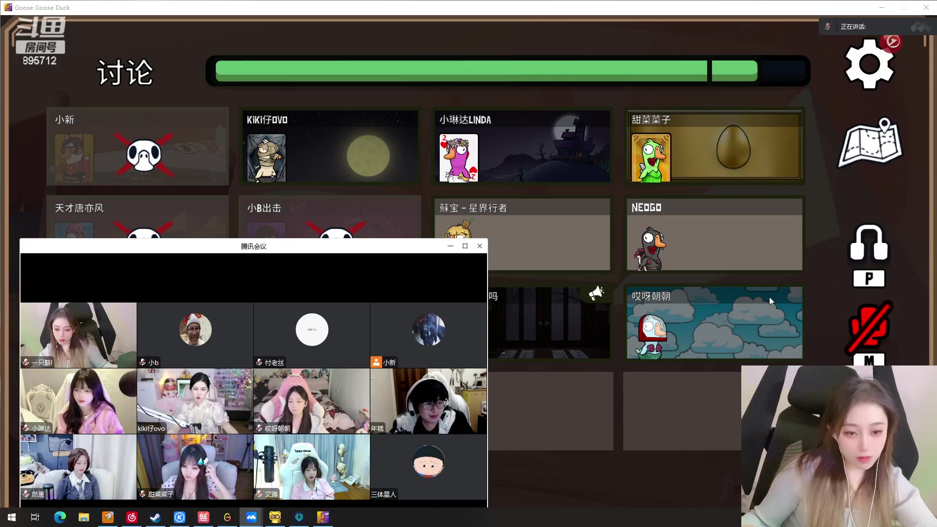The image size is (937, 527).
Task: Open Microsoft Edge from taskbar
Action: click(60, 517)
